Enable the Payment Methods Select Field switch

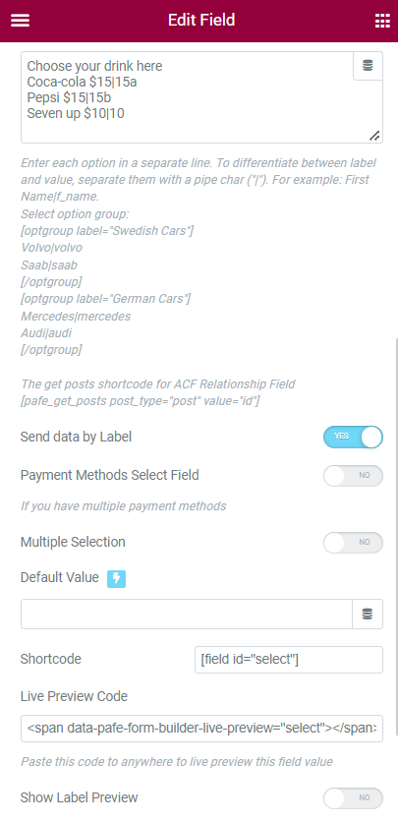353,476
